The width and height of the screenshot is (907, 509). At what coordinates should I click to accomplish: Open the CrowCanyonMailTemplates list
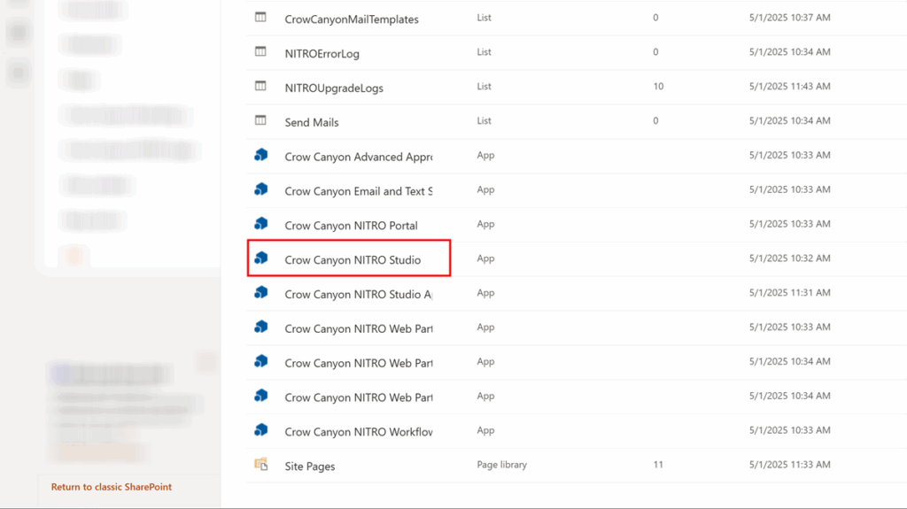click(x=352, y=19)
